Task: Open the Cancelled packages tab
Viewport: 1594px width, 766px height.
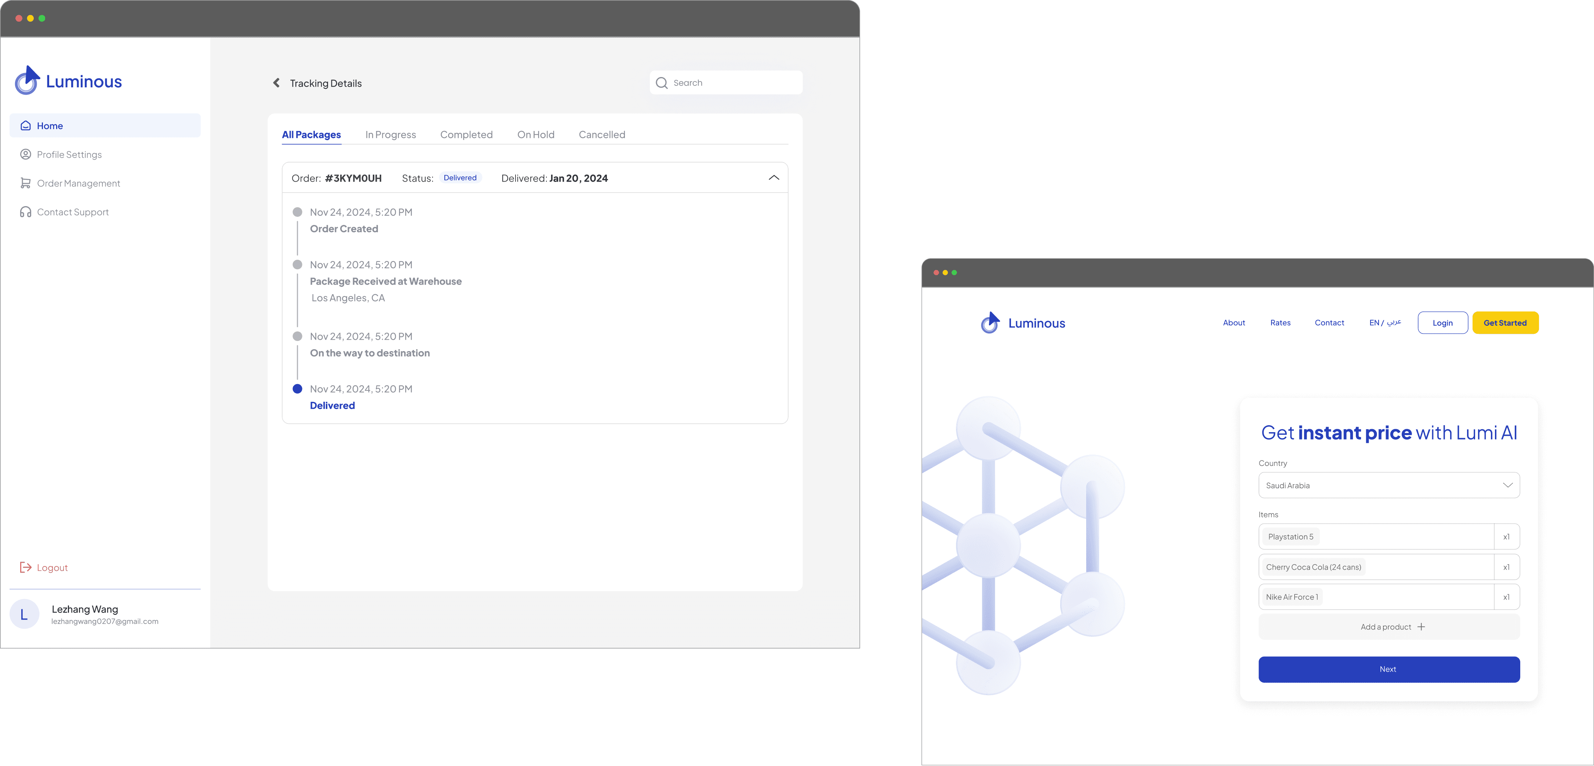Action: click(601, 135)
